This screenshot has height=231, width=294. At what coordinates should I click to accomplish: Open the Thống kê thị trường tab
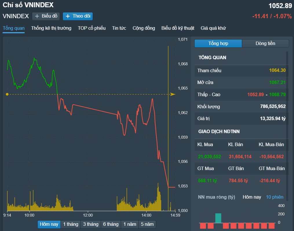51,28
